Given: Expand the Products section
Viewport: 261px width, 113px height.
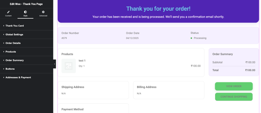Looking at the screenshot, I should click(x=11, y=52).
